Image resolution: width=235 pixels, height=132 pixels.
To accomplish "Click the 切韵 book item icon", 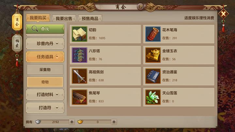I will click(x=79, y=34).
